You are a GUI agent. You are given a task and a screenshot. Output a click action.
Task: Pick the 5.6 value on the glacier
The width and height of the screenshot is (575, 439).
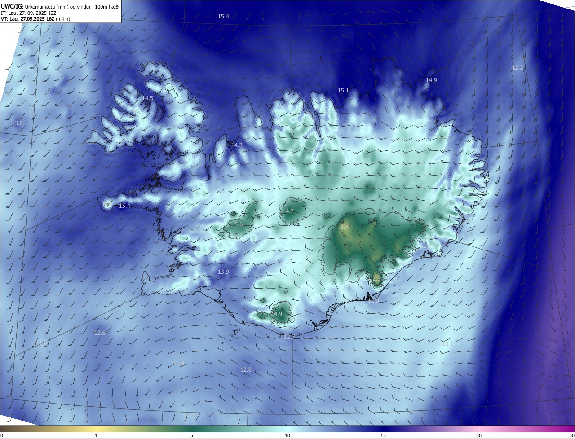click(239, 224)
